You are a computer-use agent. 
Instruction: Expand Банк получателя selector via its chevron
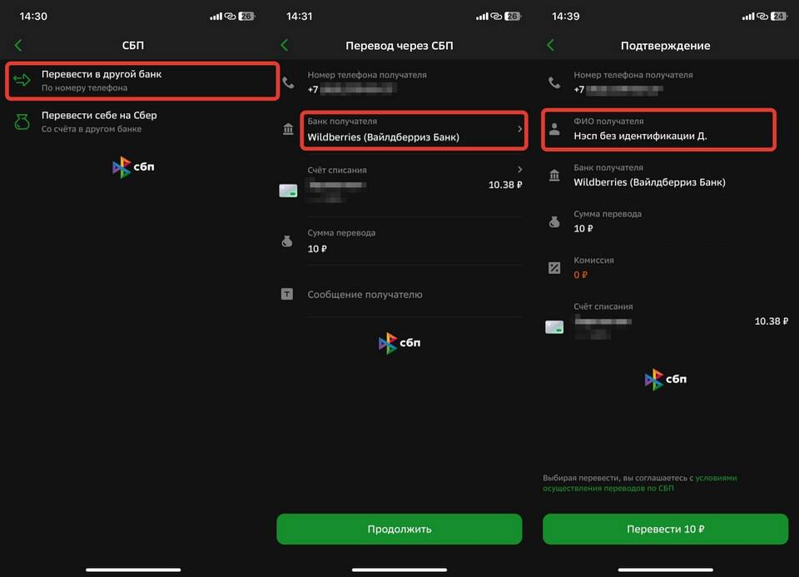click(519, 129)
